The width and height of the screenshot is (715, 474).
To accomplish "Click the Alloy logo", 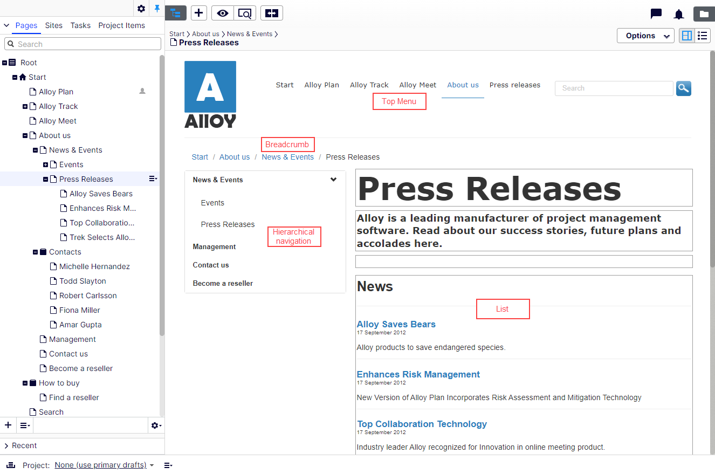I will tap(210, 94).
